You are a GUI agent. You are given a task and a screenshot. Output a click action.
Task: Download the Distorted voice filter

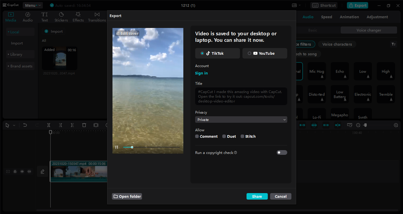(322, 99)
